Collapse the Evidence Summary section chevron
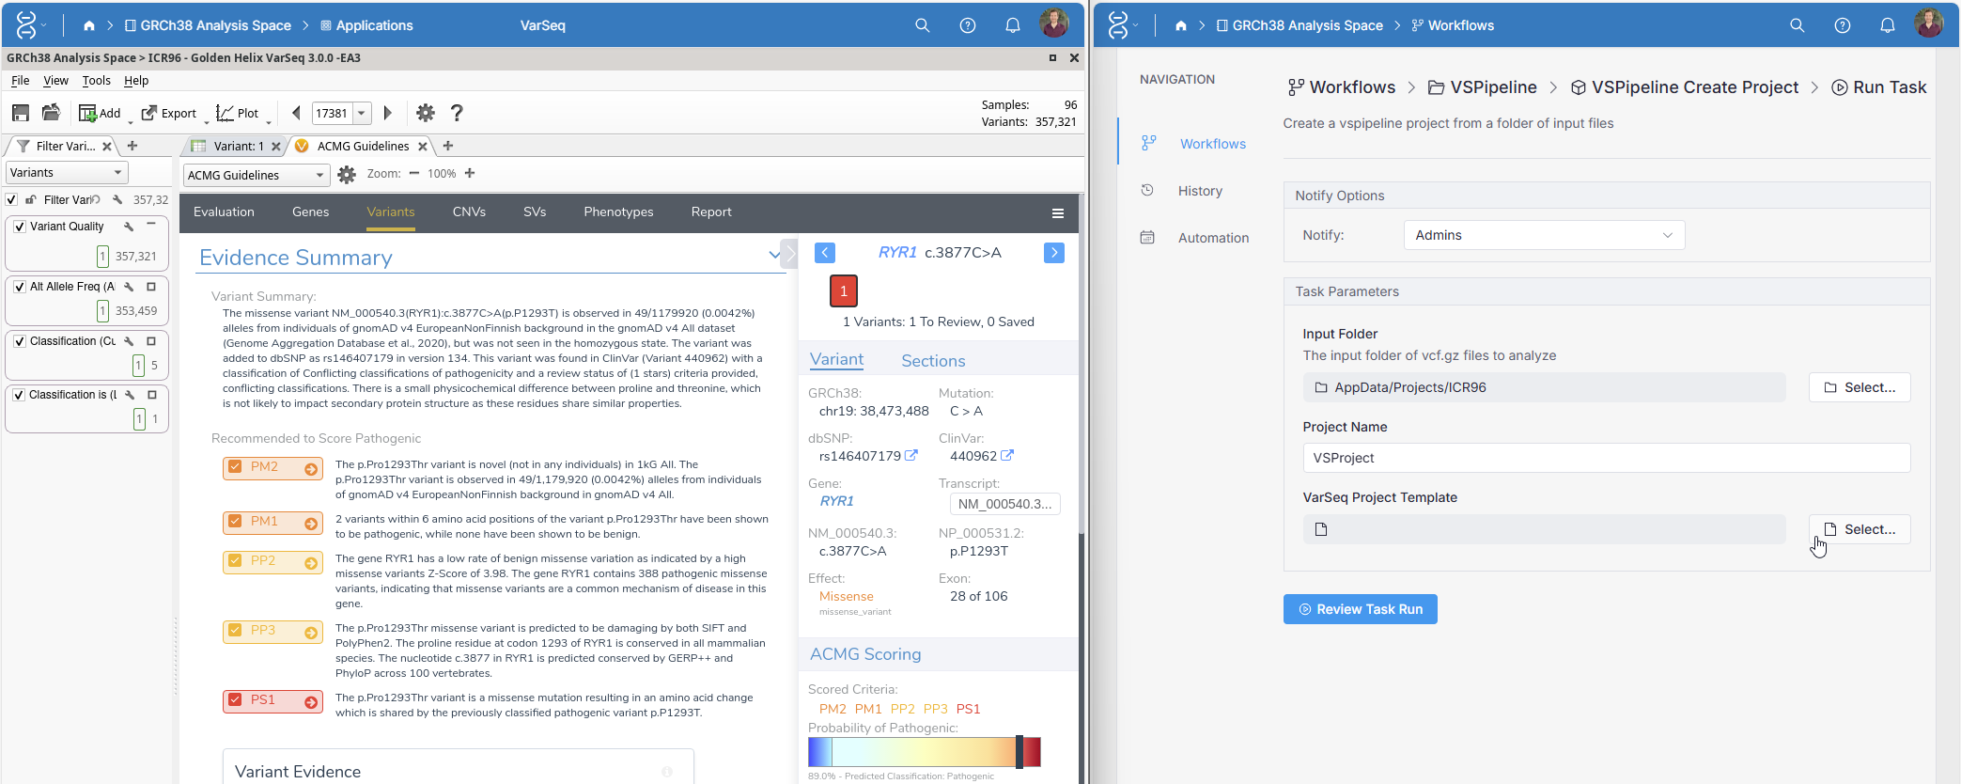 774,255
